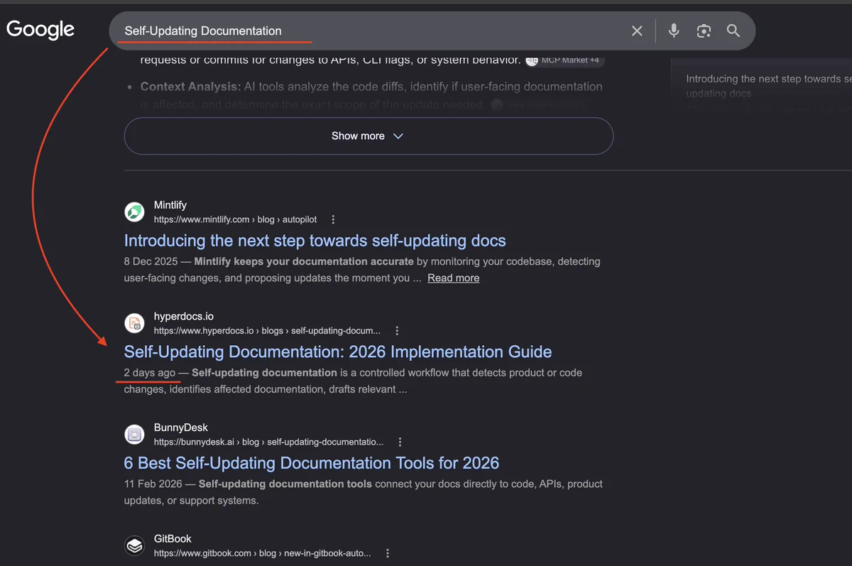Open more options for hyperdocs.io result
Image resolution: width=852 pixels, height=566 pixels.
tap(397, 330)
